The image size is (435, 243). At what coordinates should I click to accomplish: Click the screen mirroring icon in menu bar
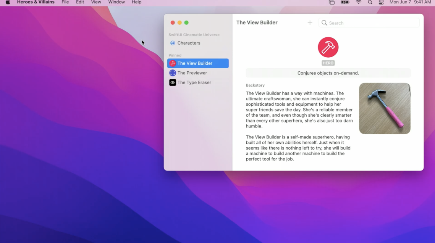[x=332, y=2]
